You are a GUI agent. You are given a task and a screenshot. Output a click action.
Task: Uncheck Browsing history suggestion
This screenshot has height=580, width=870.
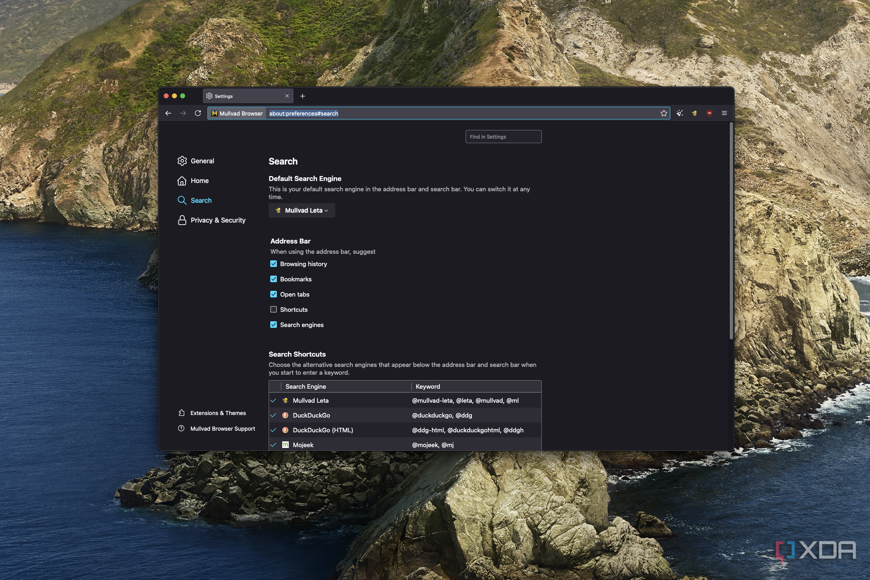coord(274,264)
